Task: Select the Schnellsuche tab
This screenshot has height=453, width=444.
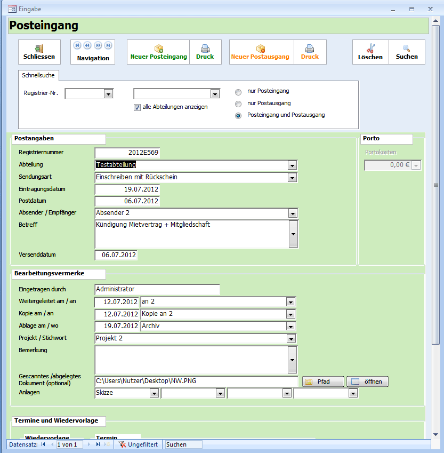Action: coord(38,75)
